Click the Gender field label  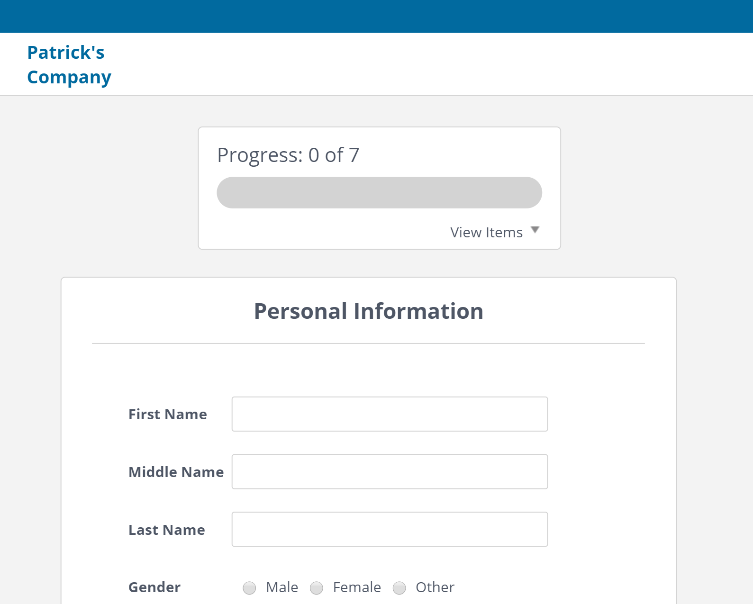pos(154,587)
